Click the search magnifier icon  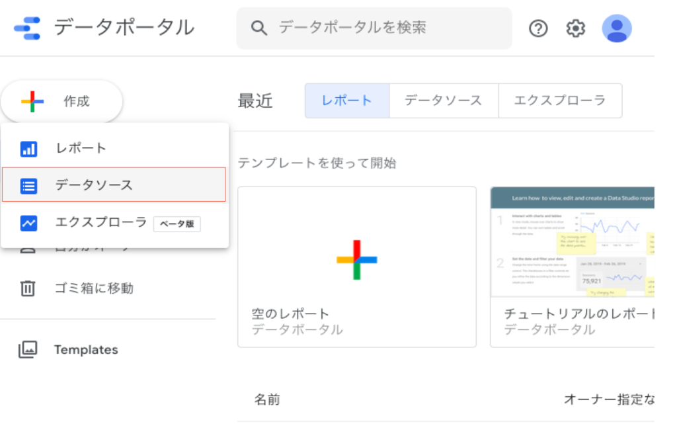coord(259,28)
